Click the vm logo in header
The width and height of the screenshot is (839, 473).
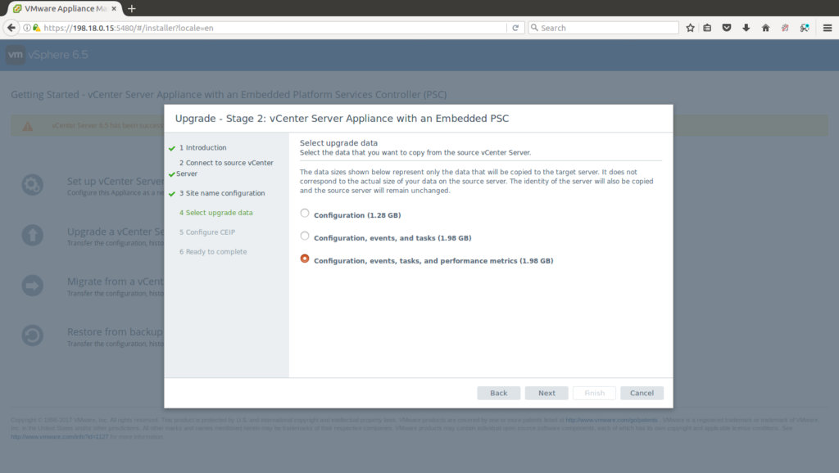pos(16,55)
